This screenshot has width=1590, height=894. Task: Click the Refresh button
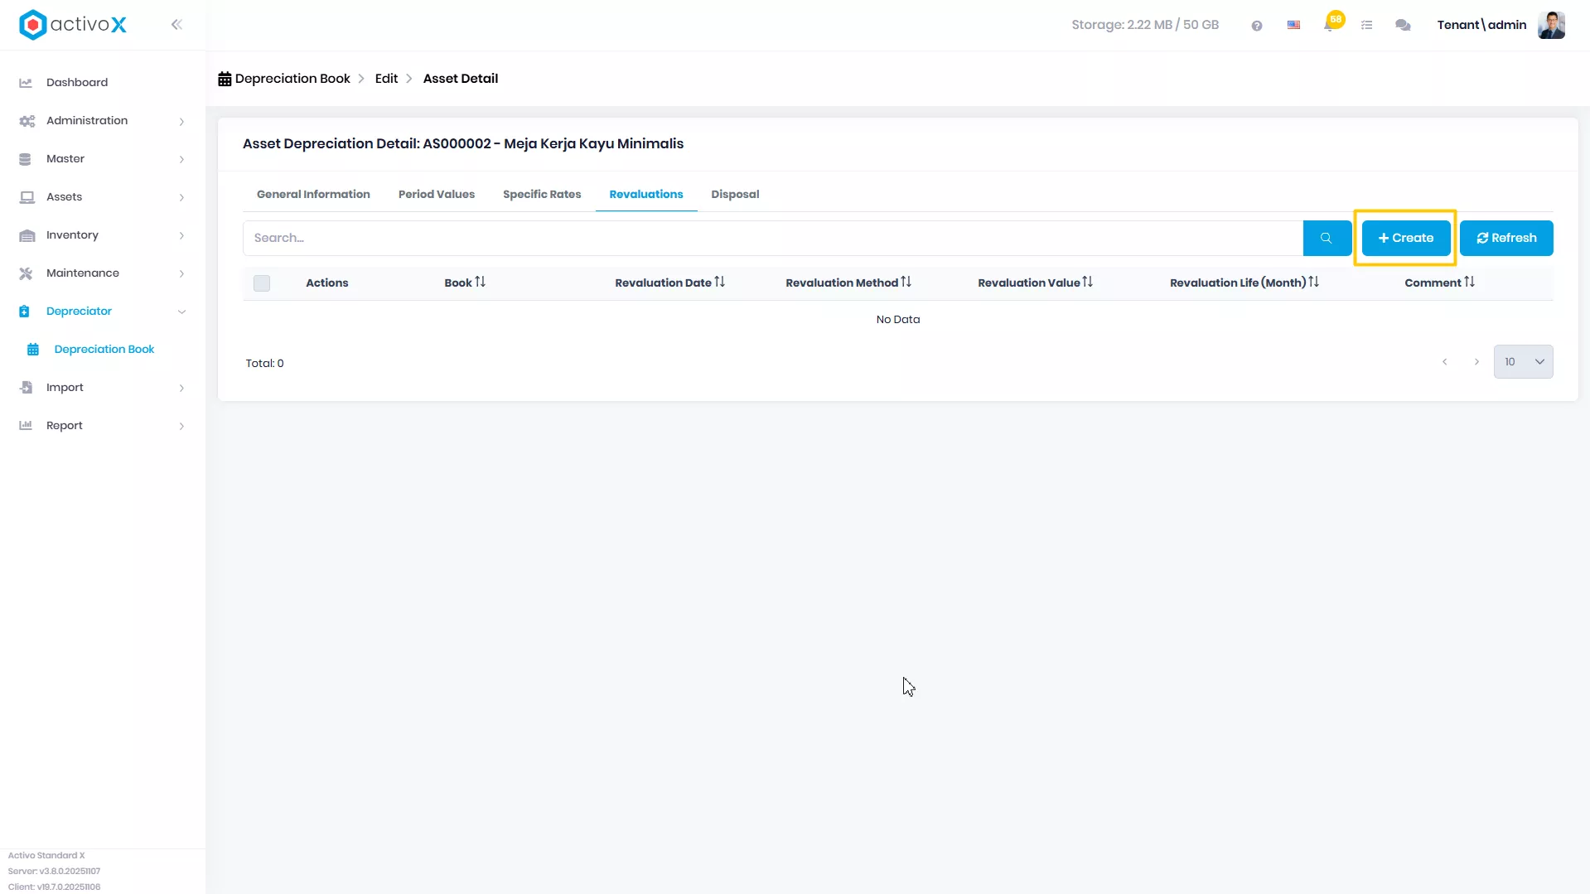click(1506, 239)
